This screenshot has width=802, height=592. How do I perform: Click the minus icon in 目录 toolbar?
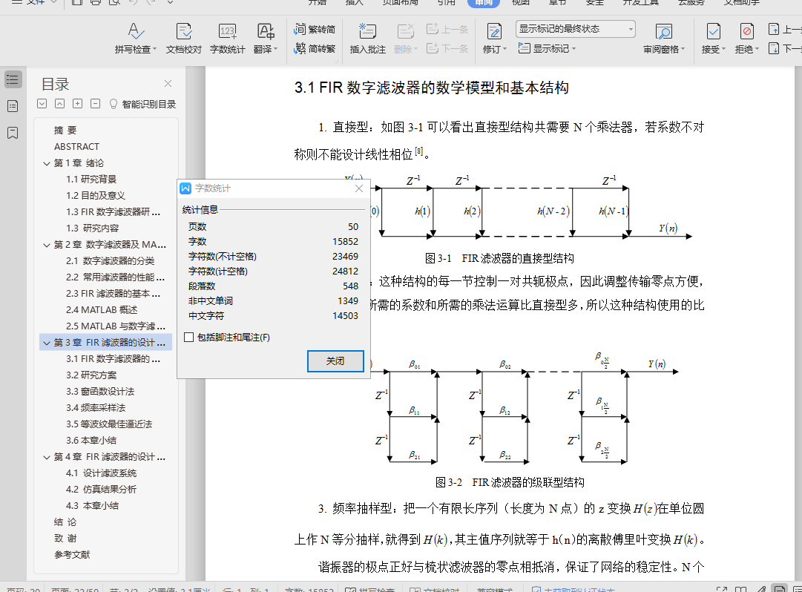(x=95, y=104)
